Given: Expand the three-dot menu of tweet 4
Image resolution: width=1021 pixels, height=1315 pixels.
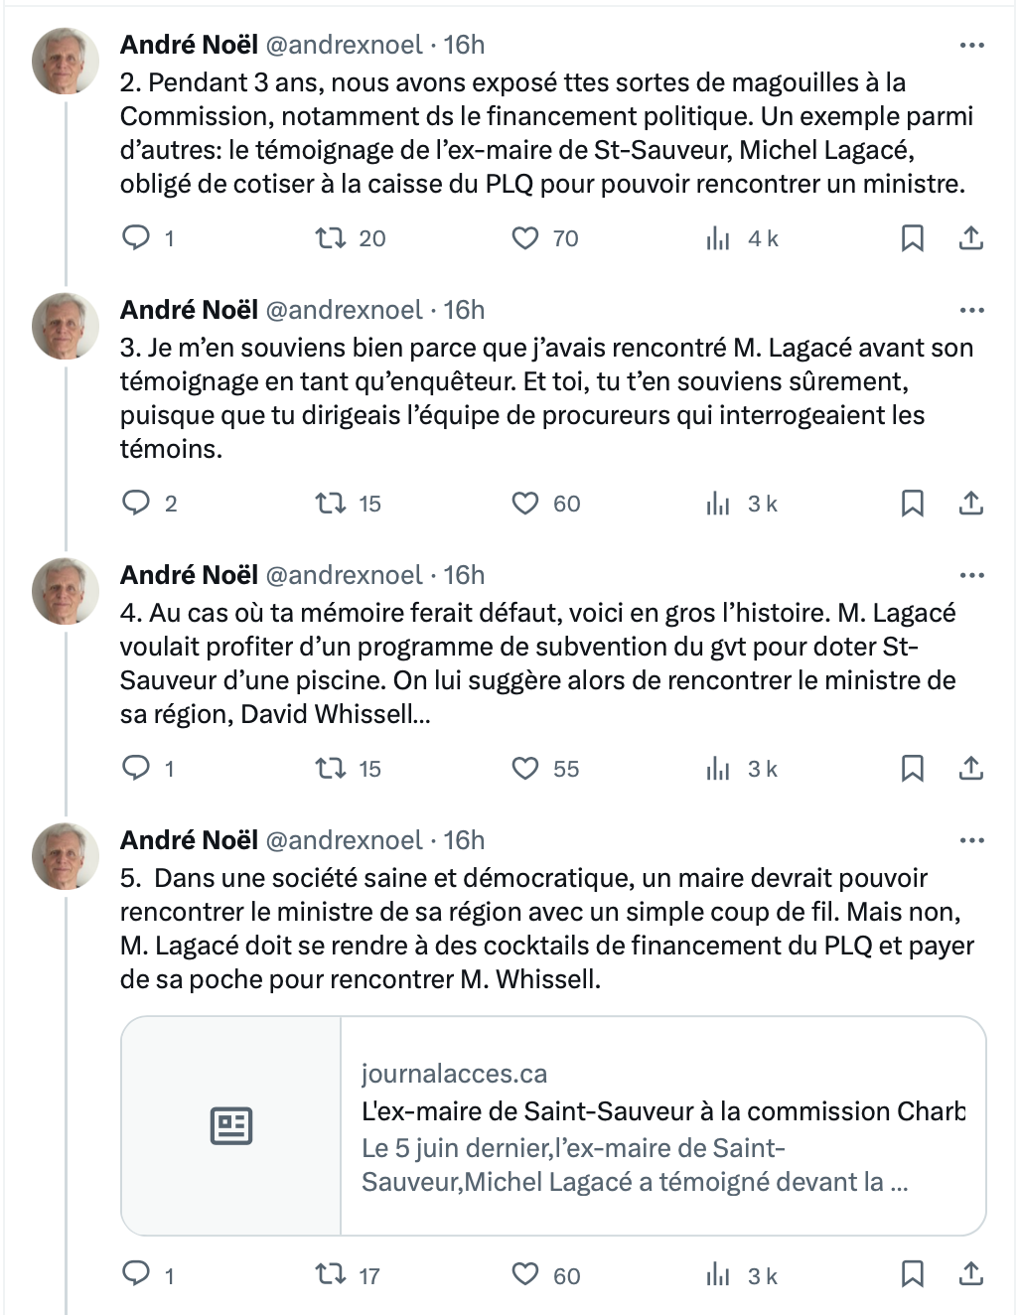Looking at the screenshot, I should [971, 575].
